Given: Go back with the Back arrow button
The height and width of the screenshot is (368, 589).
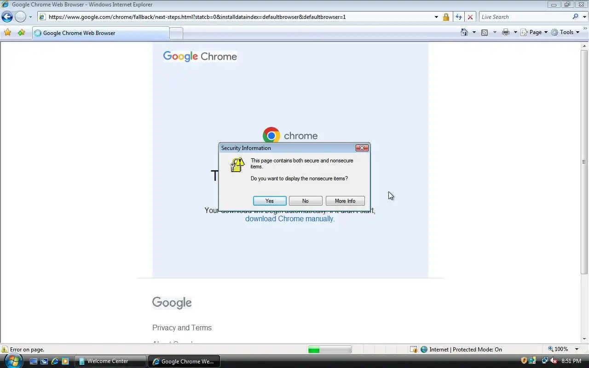Looking at the screenshot, I should 7,17.
